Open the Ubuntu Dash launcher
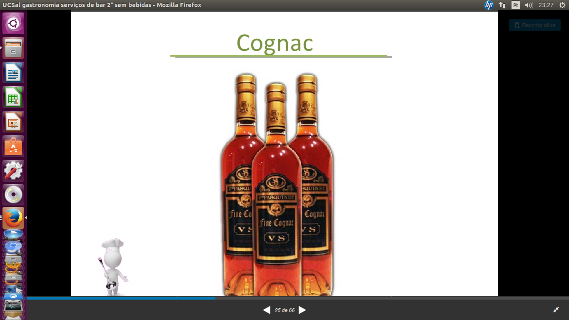This screenshot has width=569, height=320. coord(13,23)
